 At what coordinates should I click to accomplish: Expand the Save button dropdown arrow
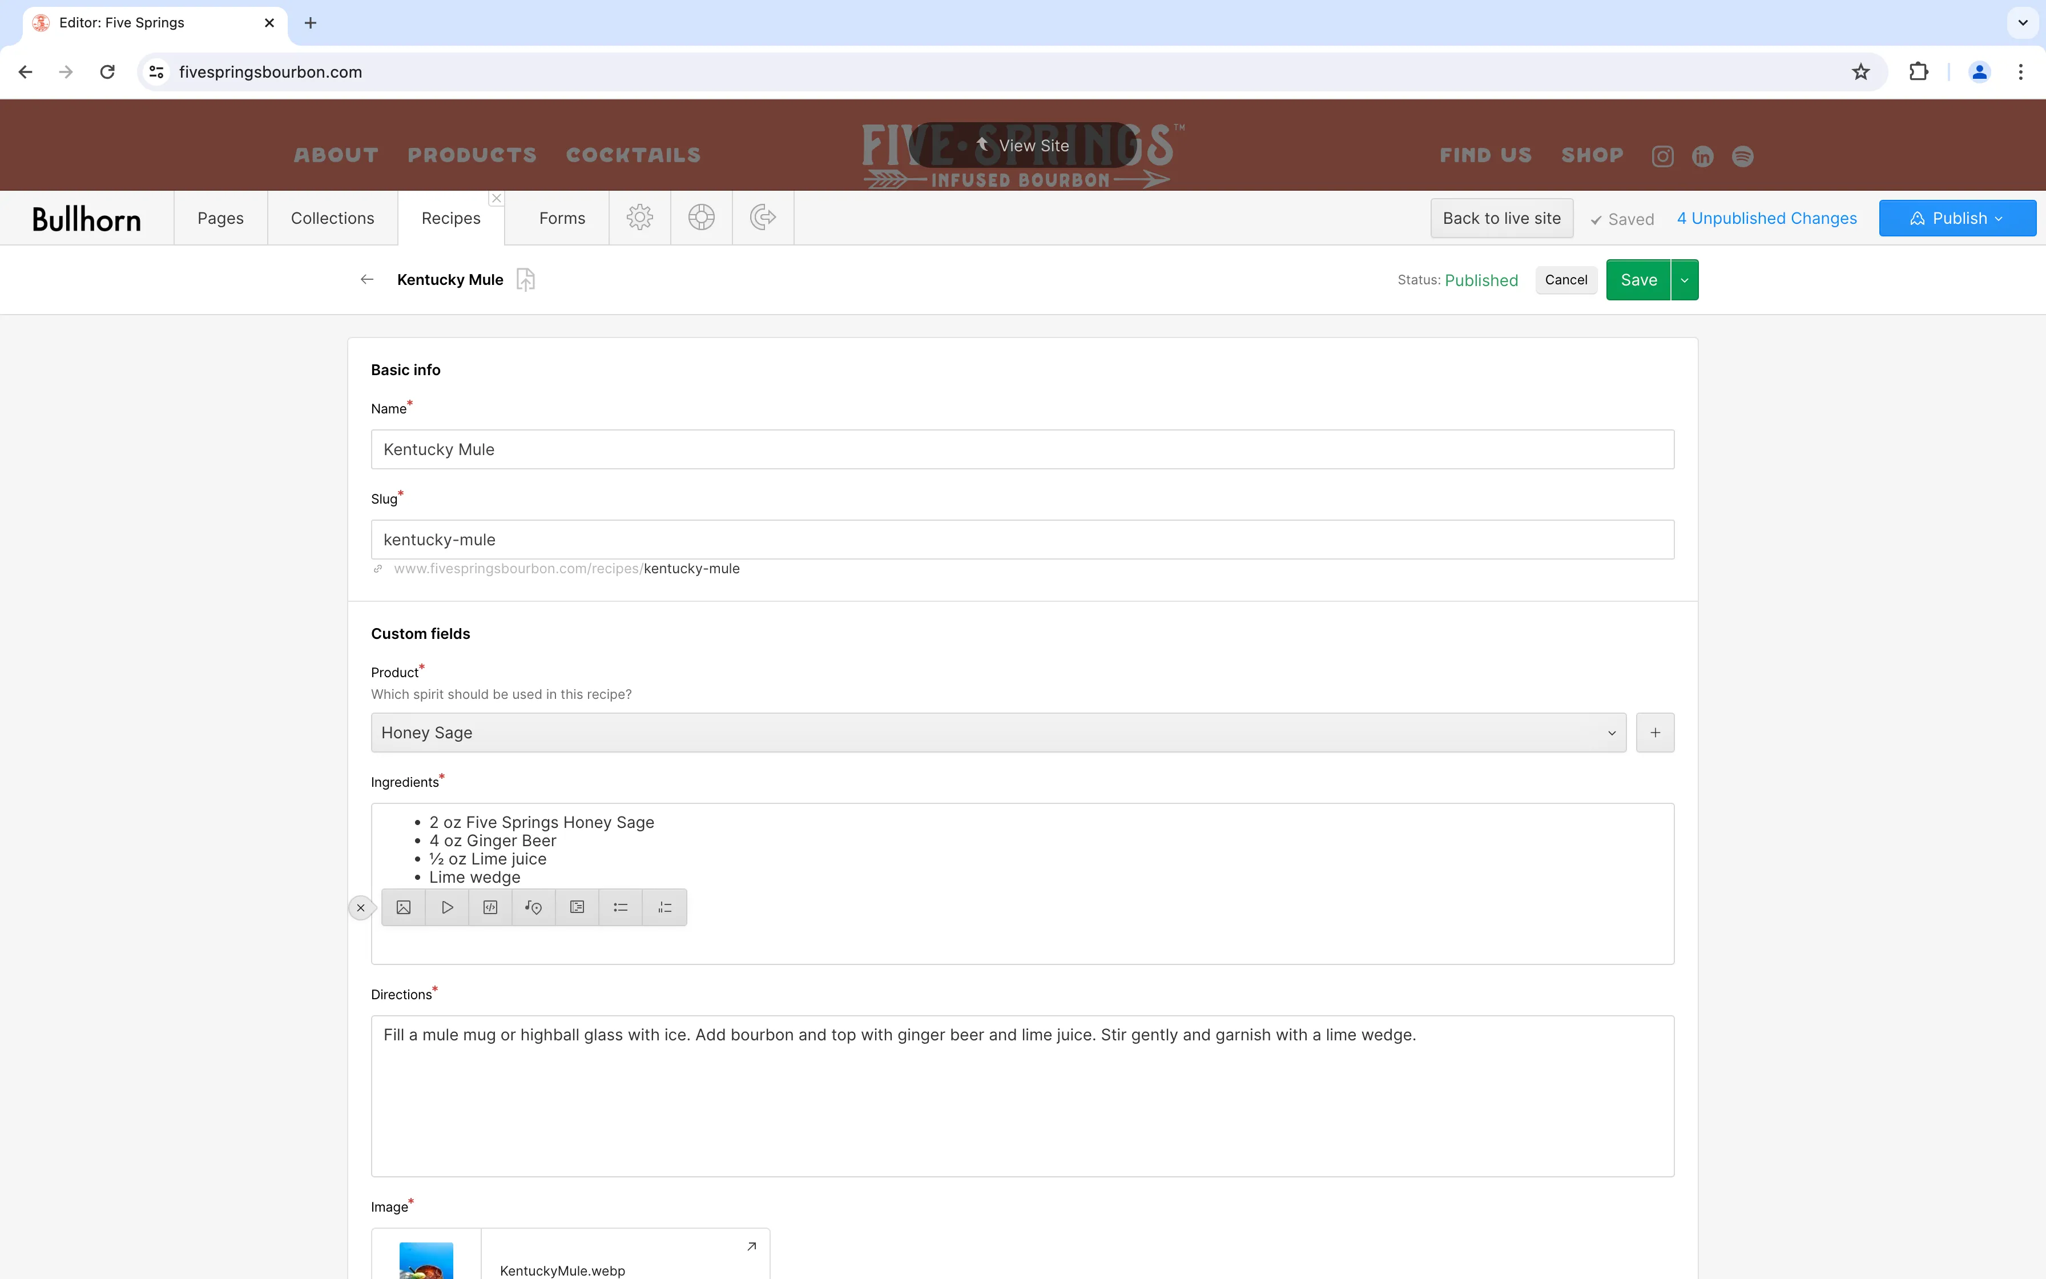pyautogui.click(x=1683, y=279)
